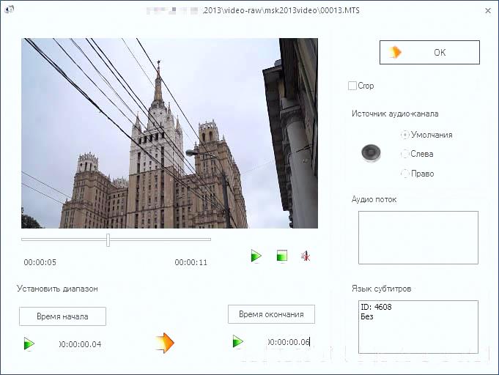Viewport: 499px width, 375px height.
Task: Select subtitle entry ID: 4608
Action: [376, 307]
